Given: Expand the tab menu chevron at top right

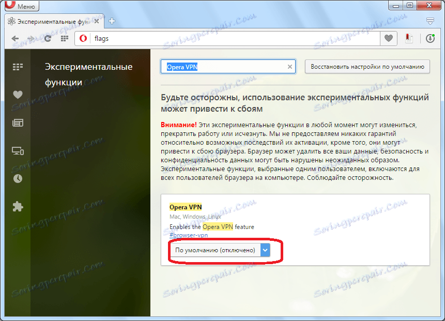Looking at the screenshot, I should coord(430,21).
